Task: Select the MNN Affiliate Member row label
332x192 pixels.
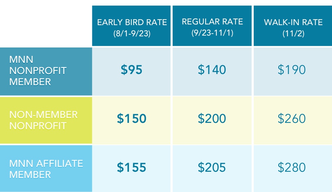Action: [46, 169]
